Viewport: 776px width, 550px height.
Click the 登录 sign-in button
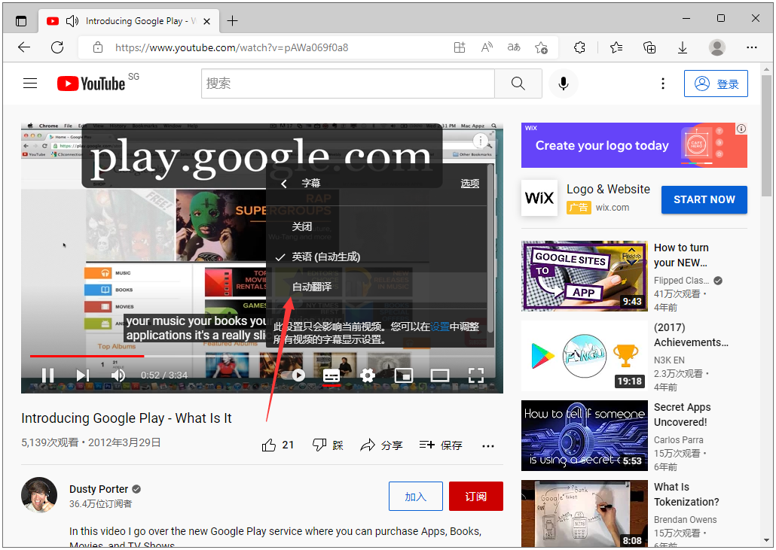716,84
